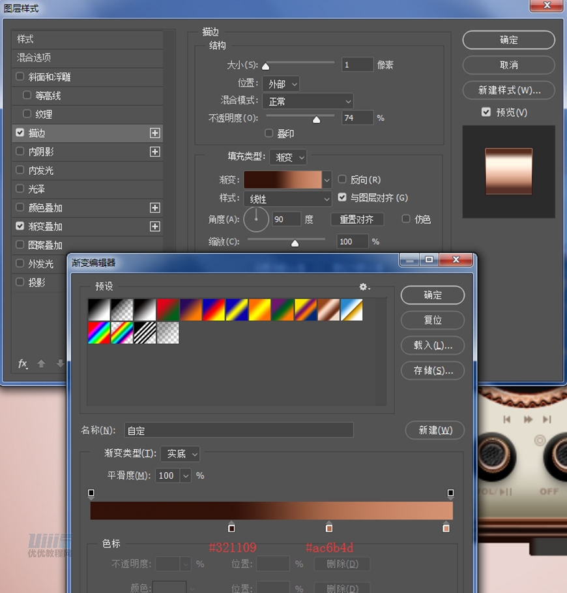This screenshot has height=593, width=567.
Task: Click the 载入(L)... button in gradient editor
Action: pos(433,345)
